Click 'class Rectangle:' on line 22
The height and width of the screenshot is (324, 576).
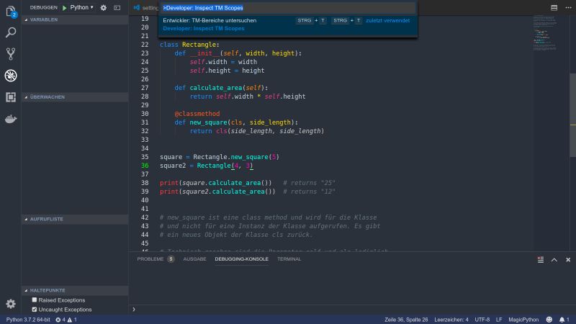189,45
